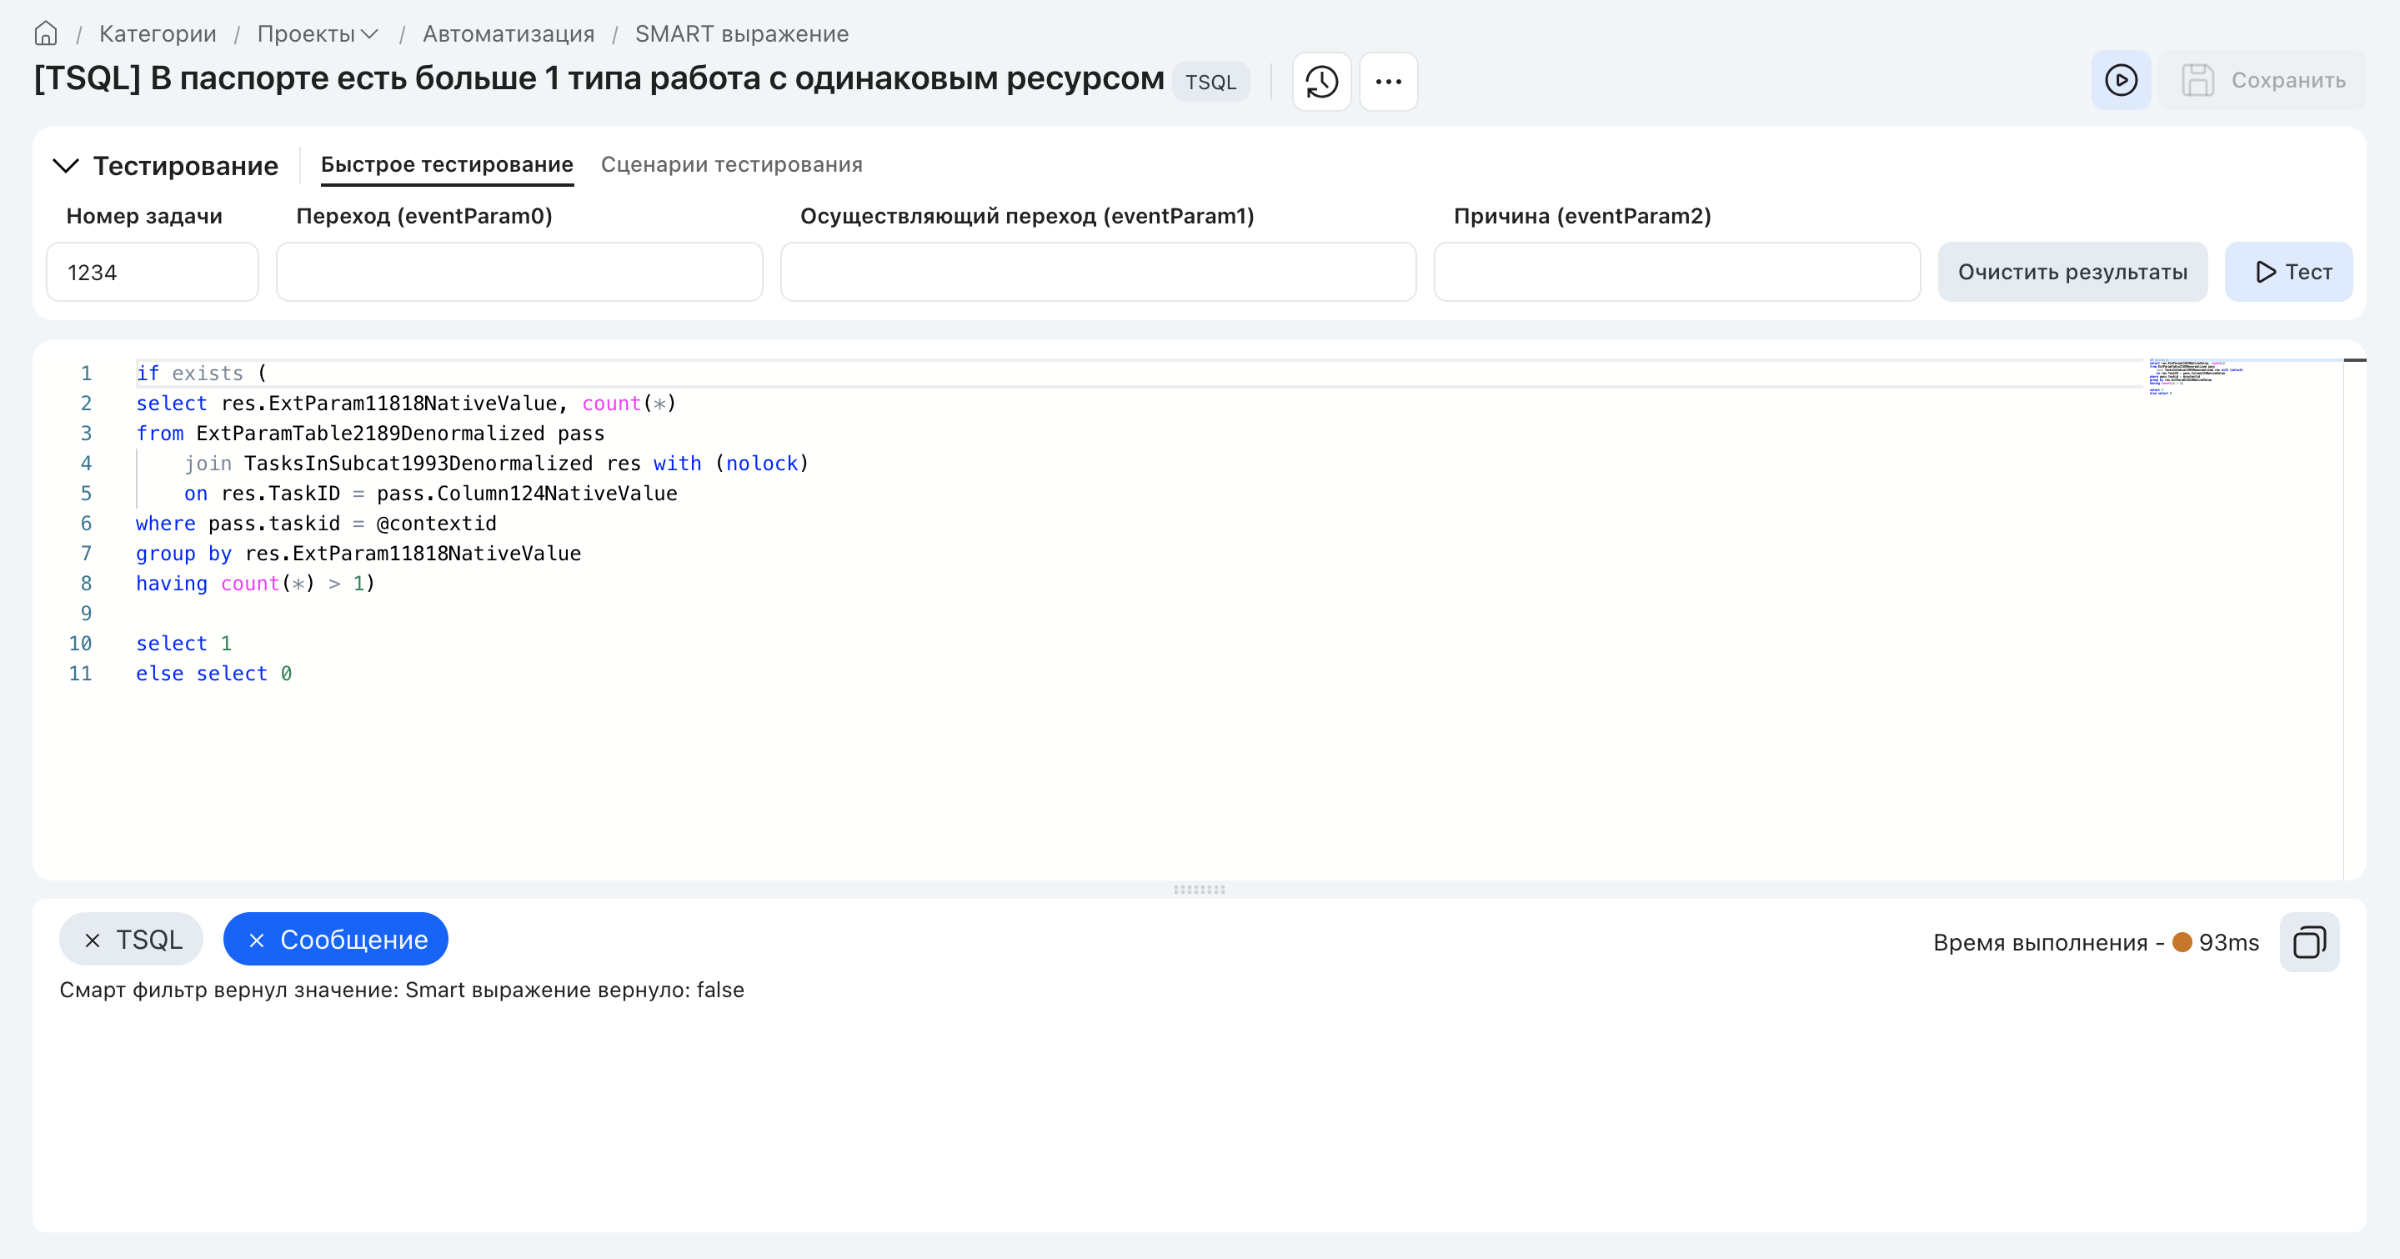Go to home via house icon
The height and width of the screenshot is (1259, 2400).
pyautogui.click(x=46, y=33)
